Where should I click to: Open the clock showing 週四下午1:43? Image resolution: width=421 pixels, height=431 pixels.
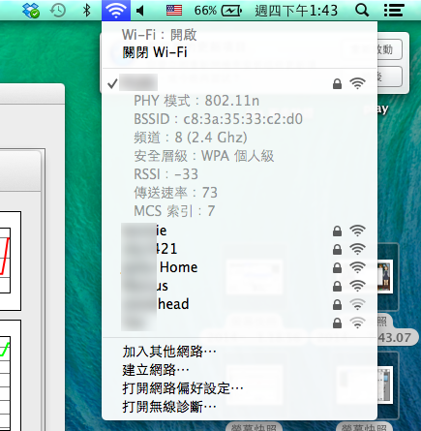tap(296, 11)
